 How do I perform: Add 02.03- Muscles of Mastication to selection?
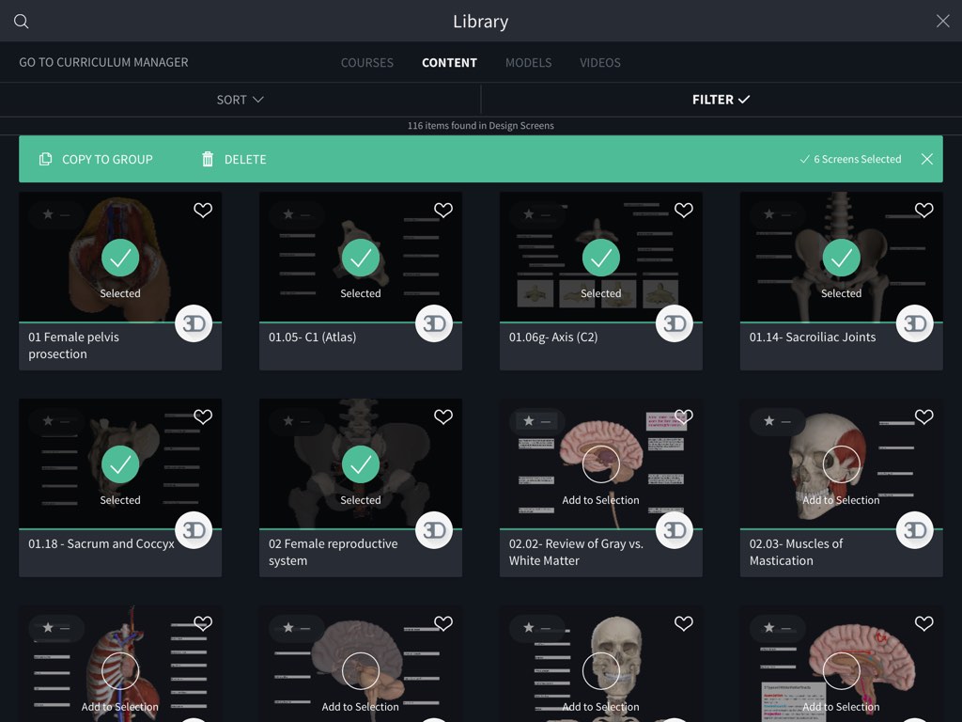(x=841, y=464)
